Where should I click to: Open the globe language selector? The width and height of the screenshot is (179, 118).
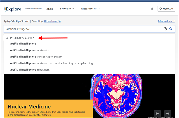click(152, 9)
